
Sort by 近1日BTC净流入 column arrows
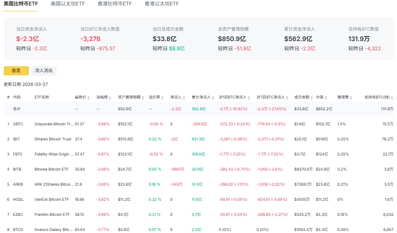pos(249,98)
